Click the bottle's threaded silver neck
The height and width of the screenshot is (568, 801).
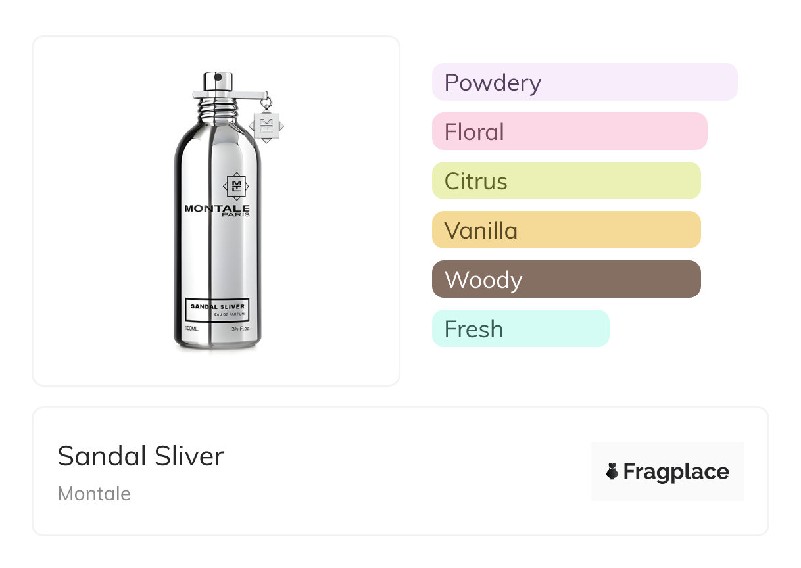[218, 110]
